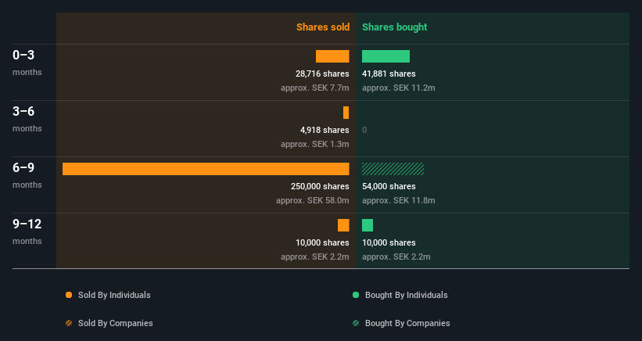Click the green Bought By Individuals legend dot
This screenshot has width=642, height=341.
pyautogui.click(x=356, y=295)
